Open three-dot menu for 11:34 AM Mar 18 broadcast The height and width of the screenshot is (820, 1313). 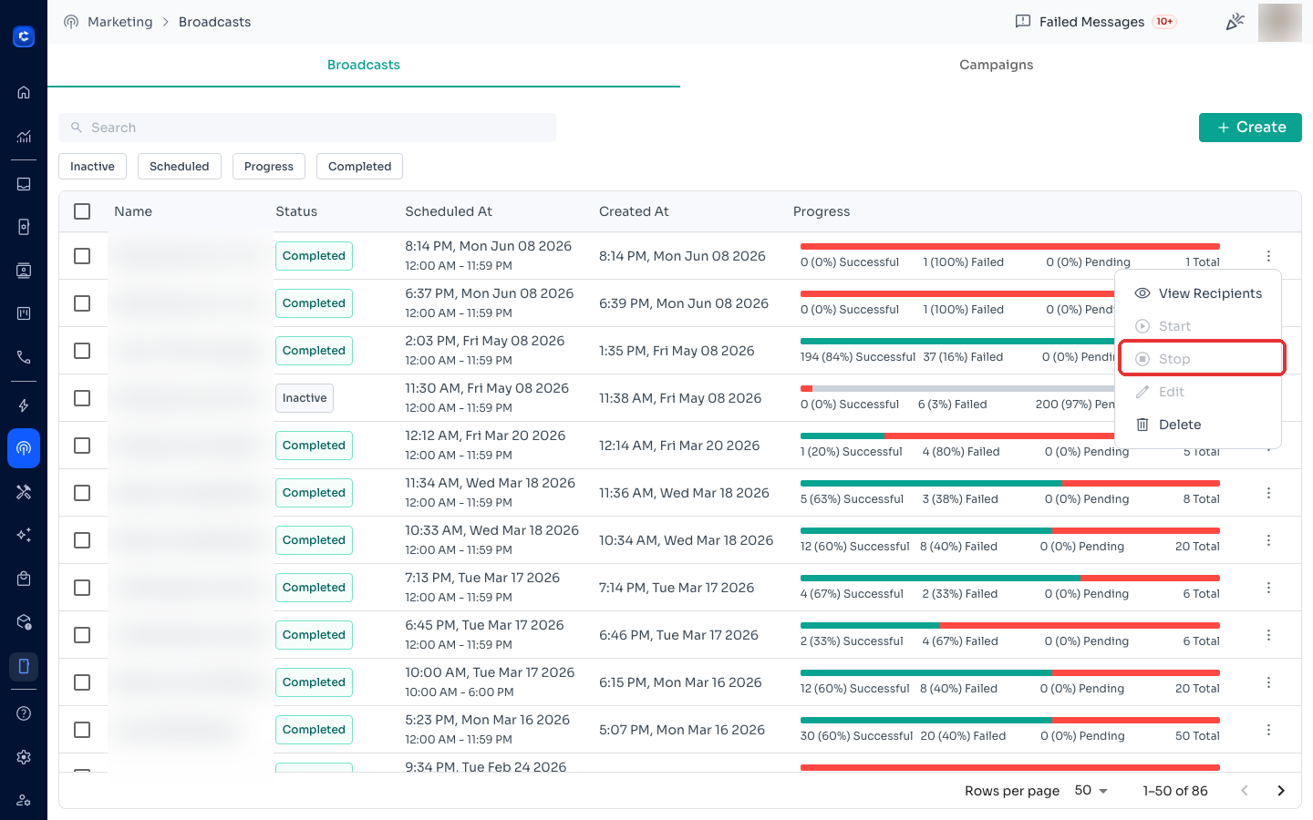(1268, 493)
